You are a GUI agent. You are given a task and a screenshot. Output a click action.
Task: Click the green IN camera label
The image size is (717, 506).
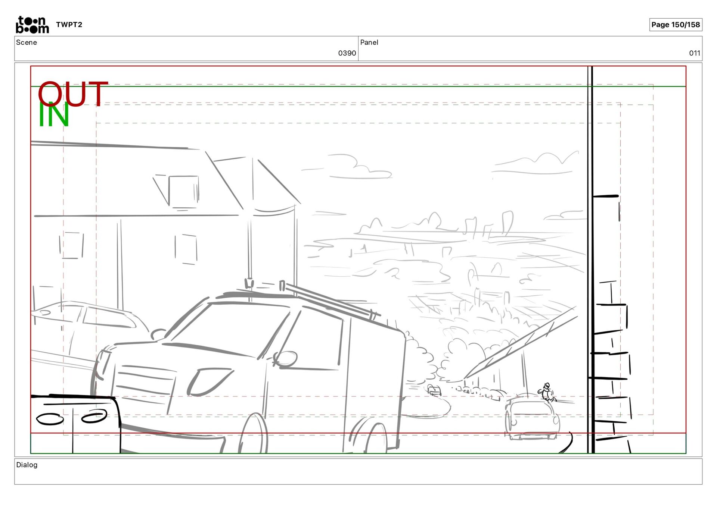[54, 115]
